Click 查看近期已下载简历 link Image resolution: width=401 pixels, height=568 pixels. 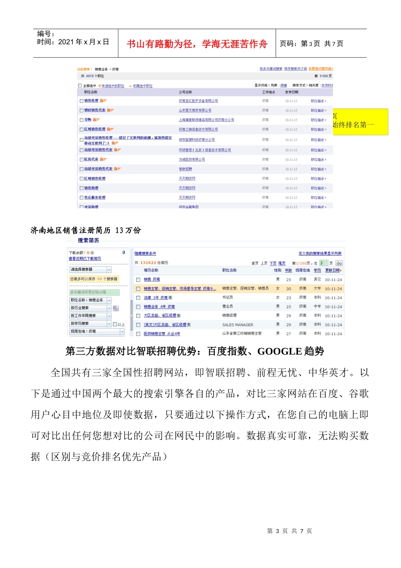(85, 259)
